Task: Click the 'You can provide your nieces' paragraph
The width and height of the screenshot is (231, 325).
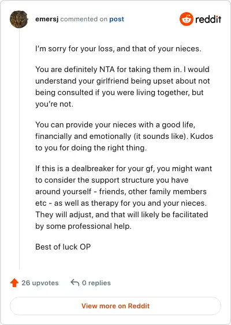Action: [x=124, y=136]
